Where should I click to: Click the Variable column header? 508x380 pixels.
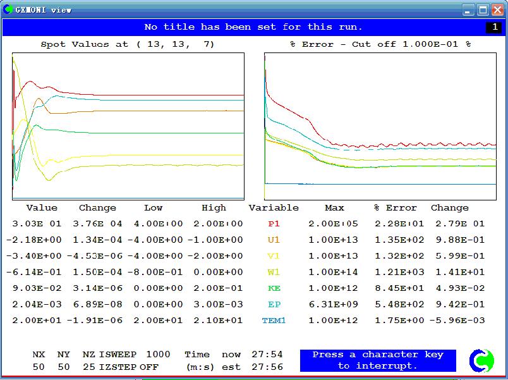(274, 208)
